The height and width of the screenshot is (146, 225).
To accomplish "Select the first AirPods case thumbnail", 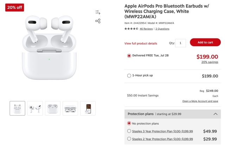I will pos(17,108).
